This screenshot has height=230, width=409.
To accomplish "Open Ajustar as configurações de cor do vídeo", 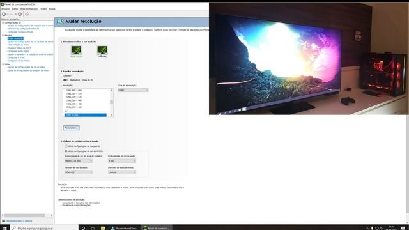I will click(26, 67).
